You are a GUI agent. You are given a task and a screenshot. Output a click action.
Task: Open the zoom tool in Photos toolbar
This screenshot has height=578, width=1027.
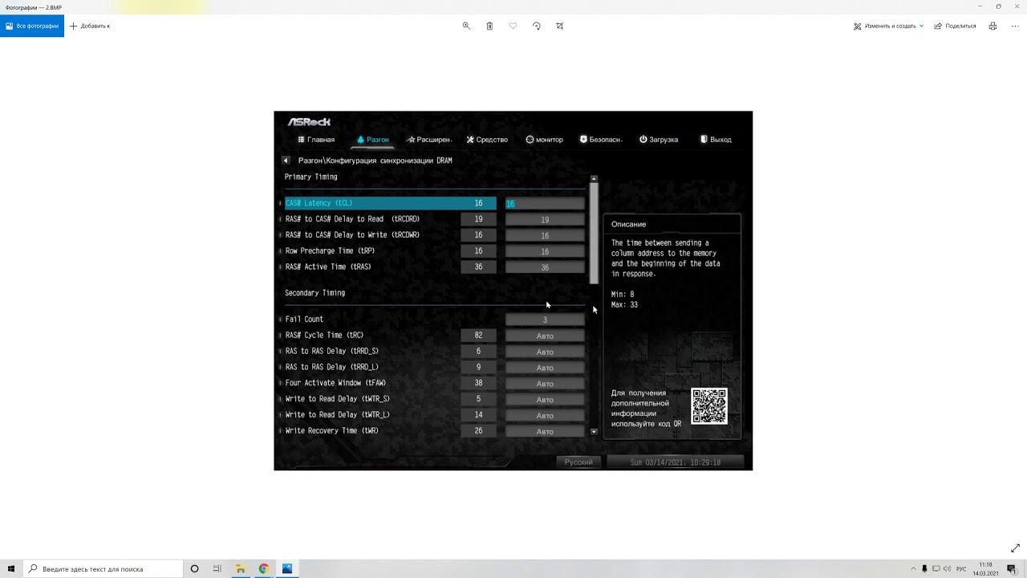[466, 26]
